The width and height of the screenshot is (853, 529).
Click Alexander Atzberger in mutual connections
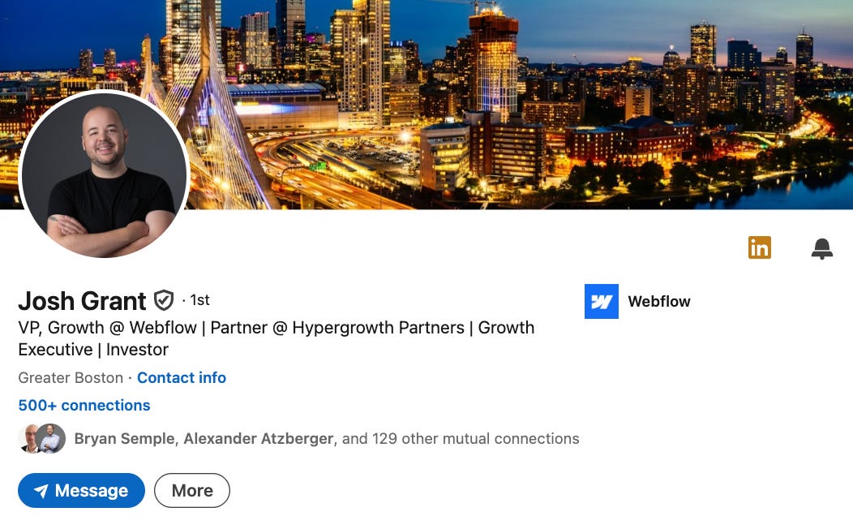(259, 439)
